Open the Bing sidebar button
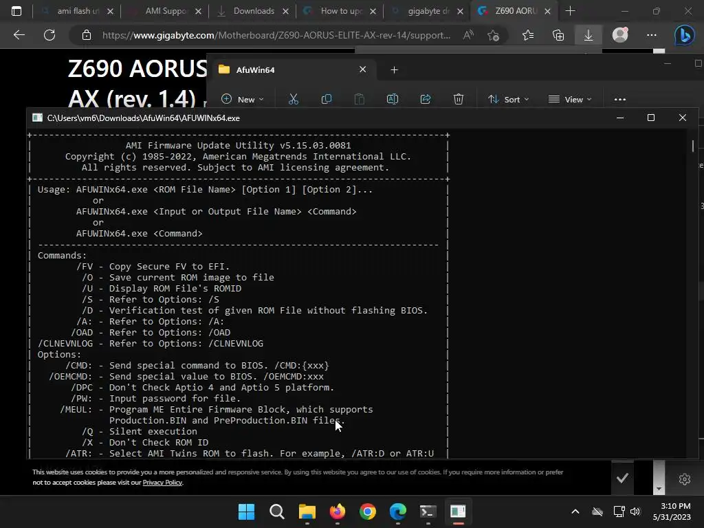 (x=684, y=35)
